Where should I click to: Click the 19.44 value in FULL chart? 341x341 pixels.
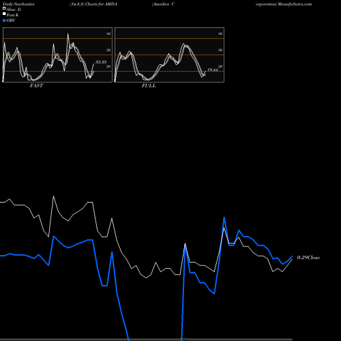tap(213, 70)
